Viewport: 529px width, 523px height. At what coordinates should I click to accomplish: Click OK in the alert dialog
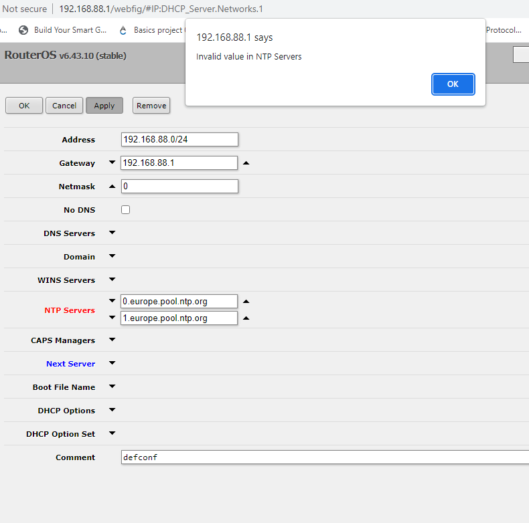coord(453,84)
